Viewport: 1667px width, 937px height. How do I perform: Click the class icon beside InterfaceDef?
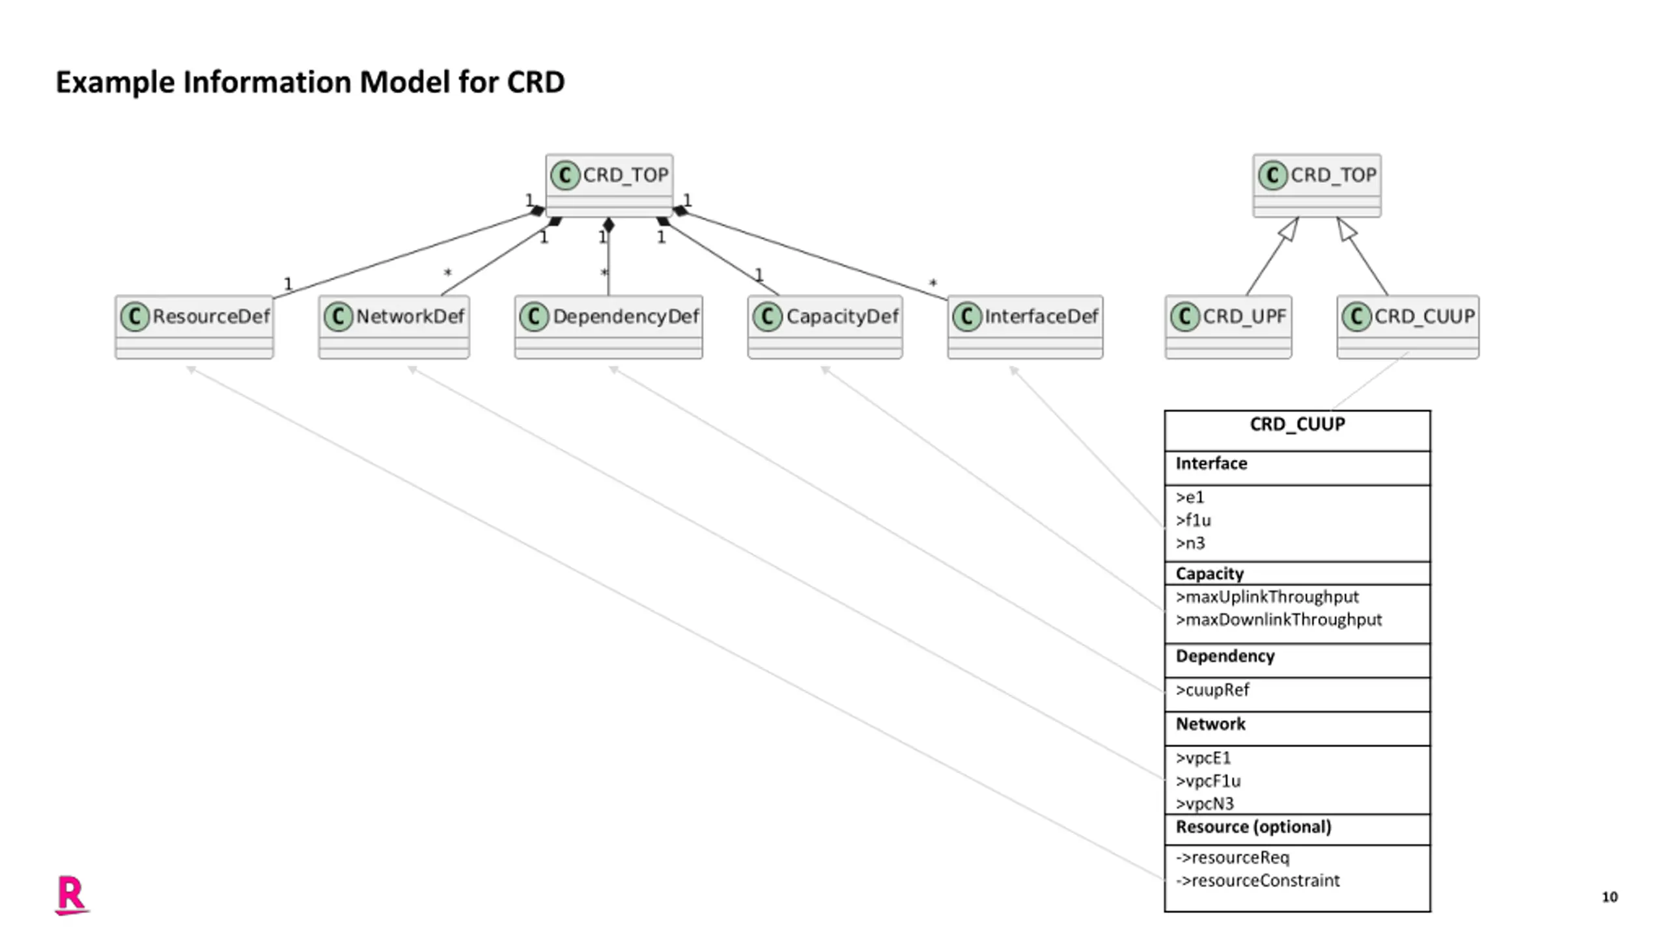pyautogui.click(x=967, y=317)
